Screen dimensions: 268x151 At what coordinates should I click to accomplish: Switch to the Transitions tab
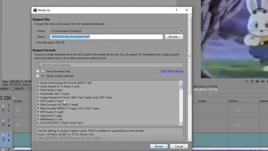pos(4,89)
